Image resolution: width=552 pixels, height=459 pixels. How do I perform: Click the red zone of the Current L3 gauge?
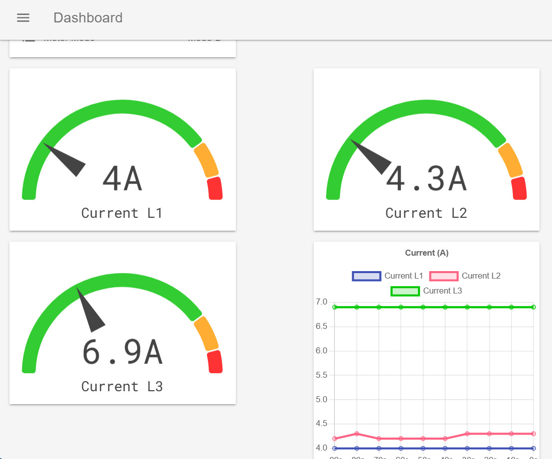215,362
